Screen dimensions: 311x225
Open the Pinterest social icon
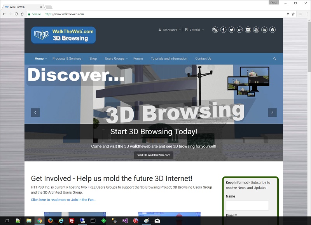click(x=273, y=30)
